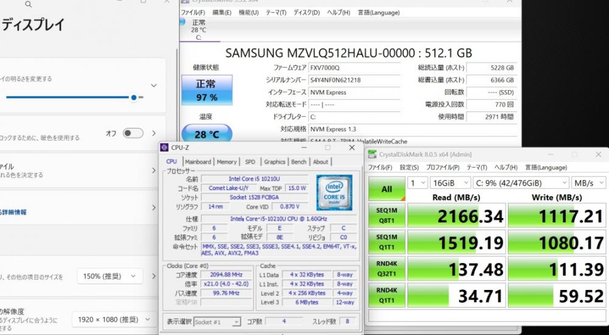This screenshot has height=335, width=609.
Task: Open ヘルプ(H) menu in CrystalDiskMark
Action: (x=505, y=167)
